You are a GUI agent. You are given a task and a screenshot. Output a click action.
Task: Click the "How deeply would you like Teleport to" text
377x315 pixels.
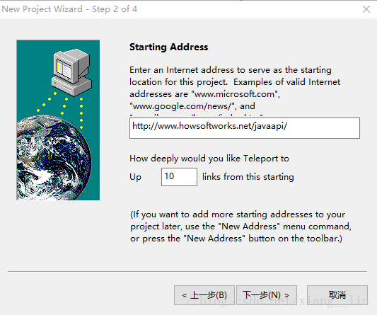coord(209,159)
